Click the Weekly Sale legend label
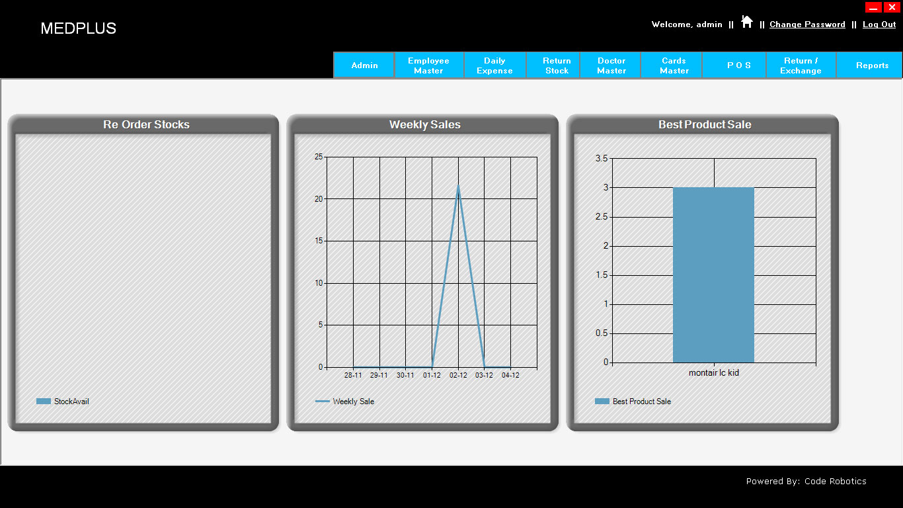Image resolution: width=903 pixels, height=508 pixels. [x=353, y=402]
